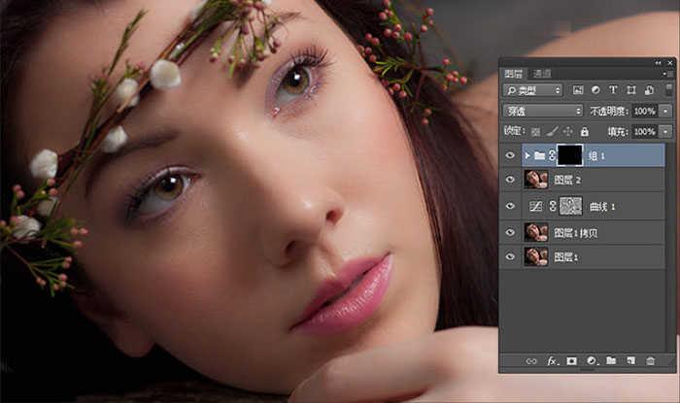Create a new adjustment layer using the half-circle icon

coord(591,361)
